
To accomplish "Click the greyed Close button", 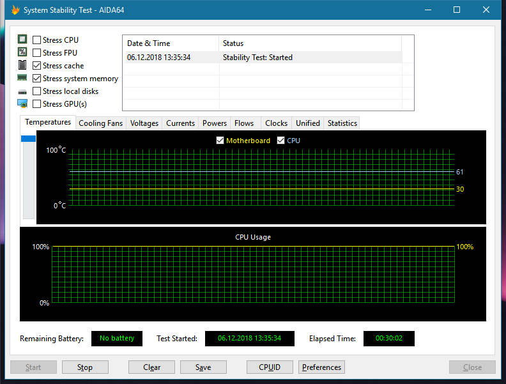I will [x=472, y=367].
